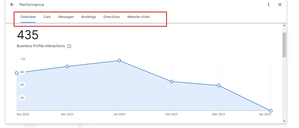Select the Jan 2023 peak data point

click(x=119, y=60)
